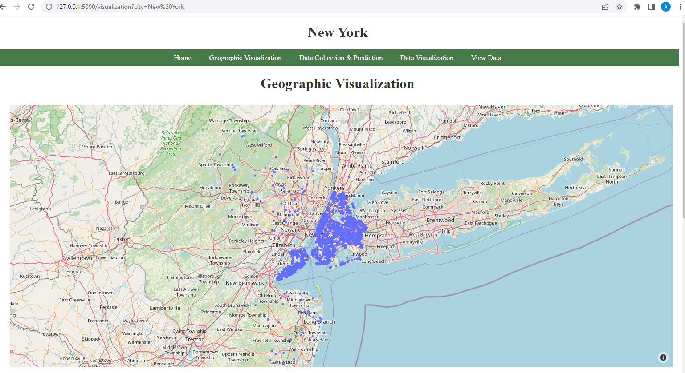This screenshot has width=685, height=373.
Task: Bookmark this tab with the star icon
Action: (x=620, y=7)
